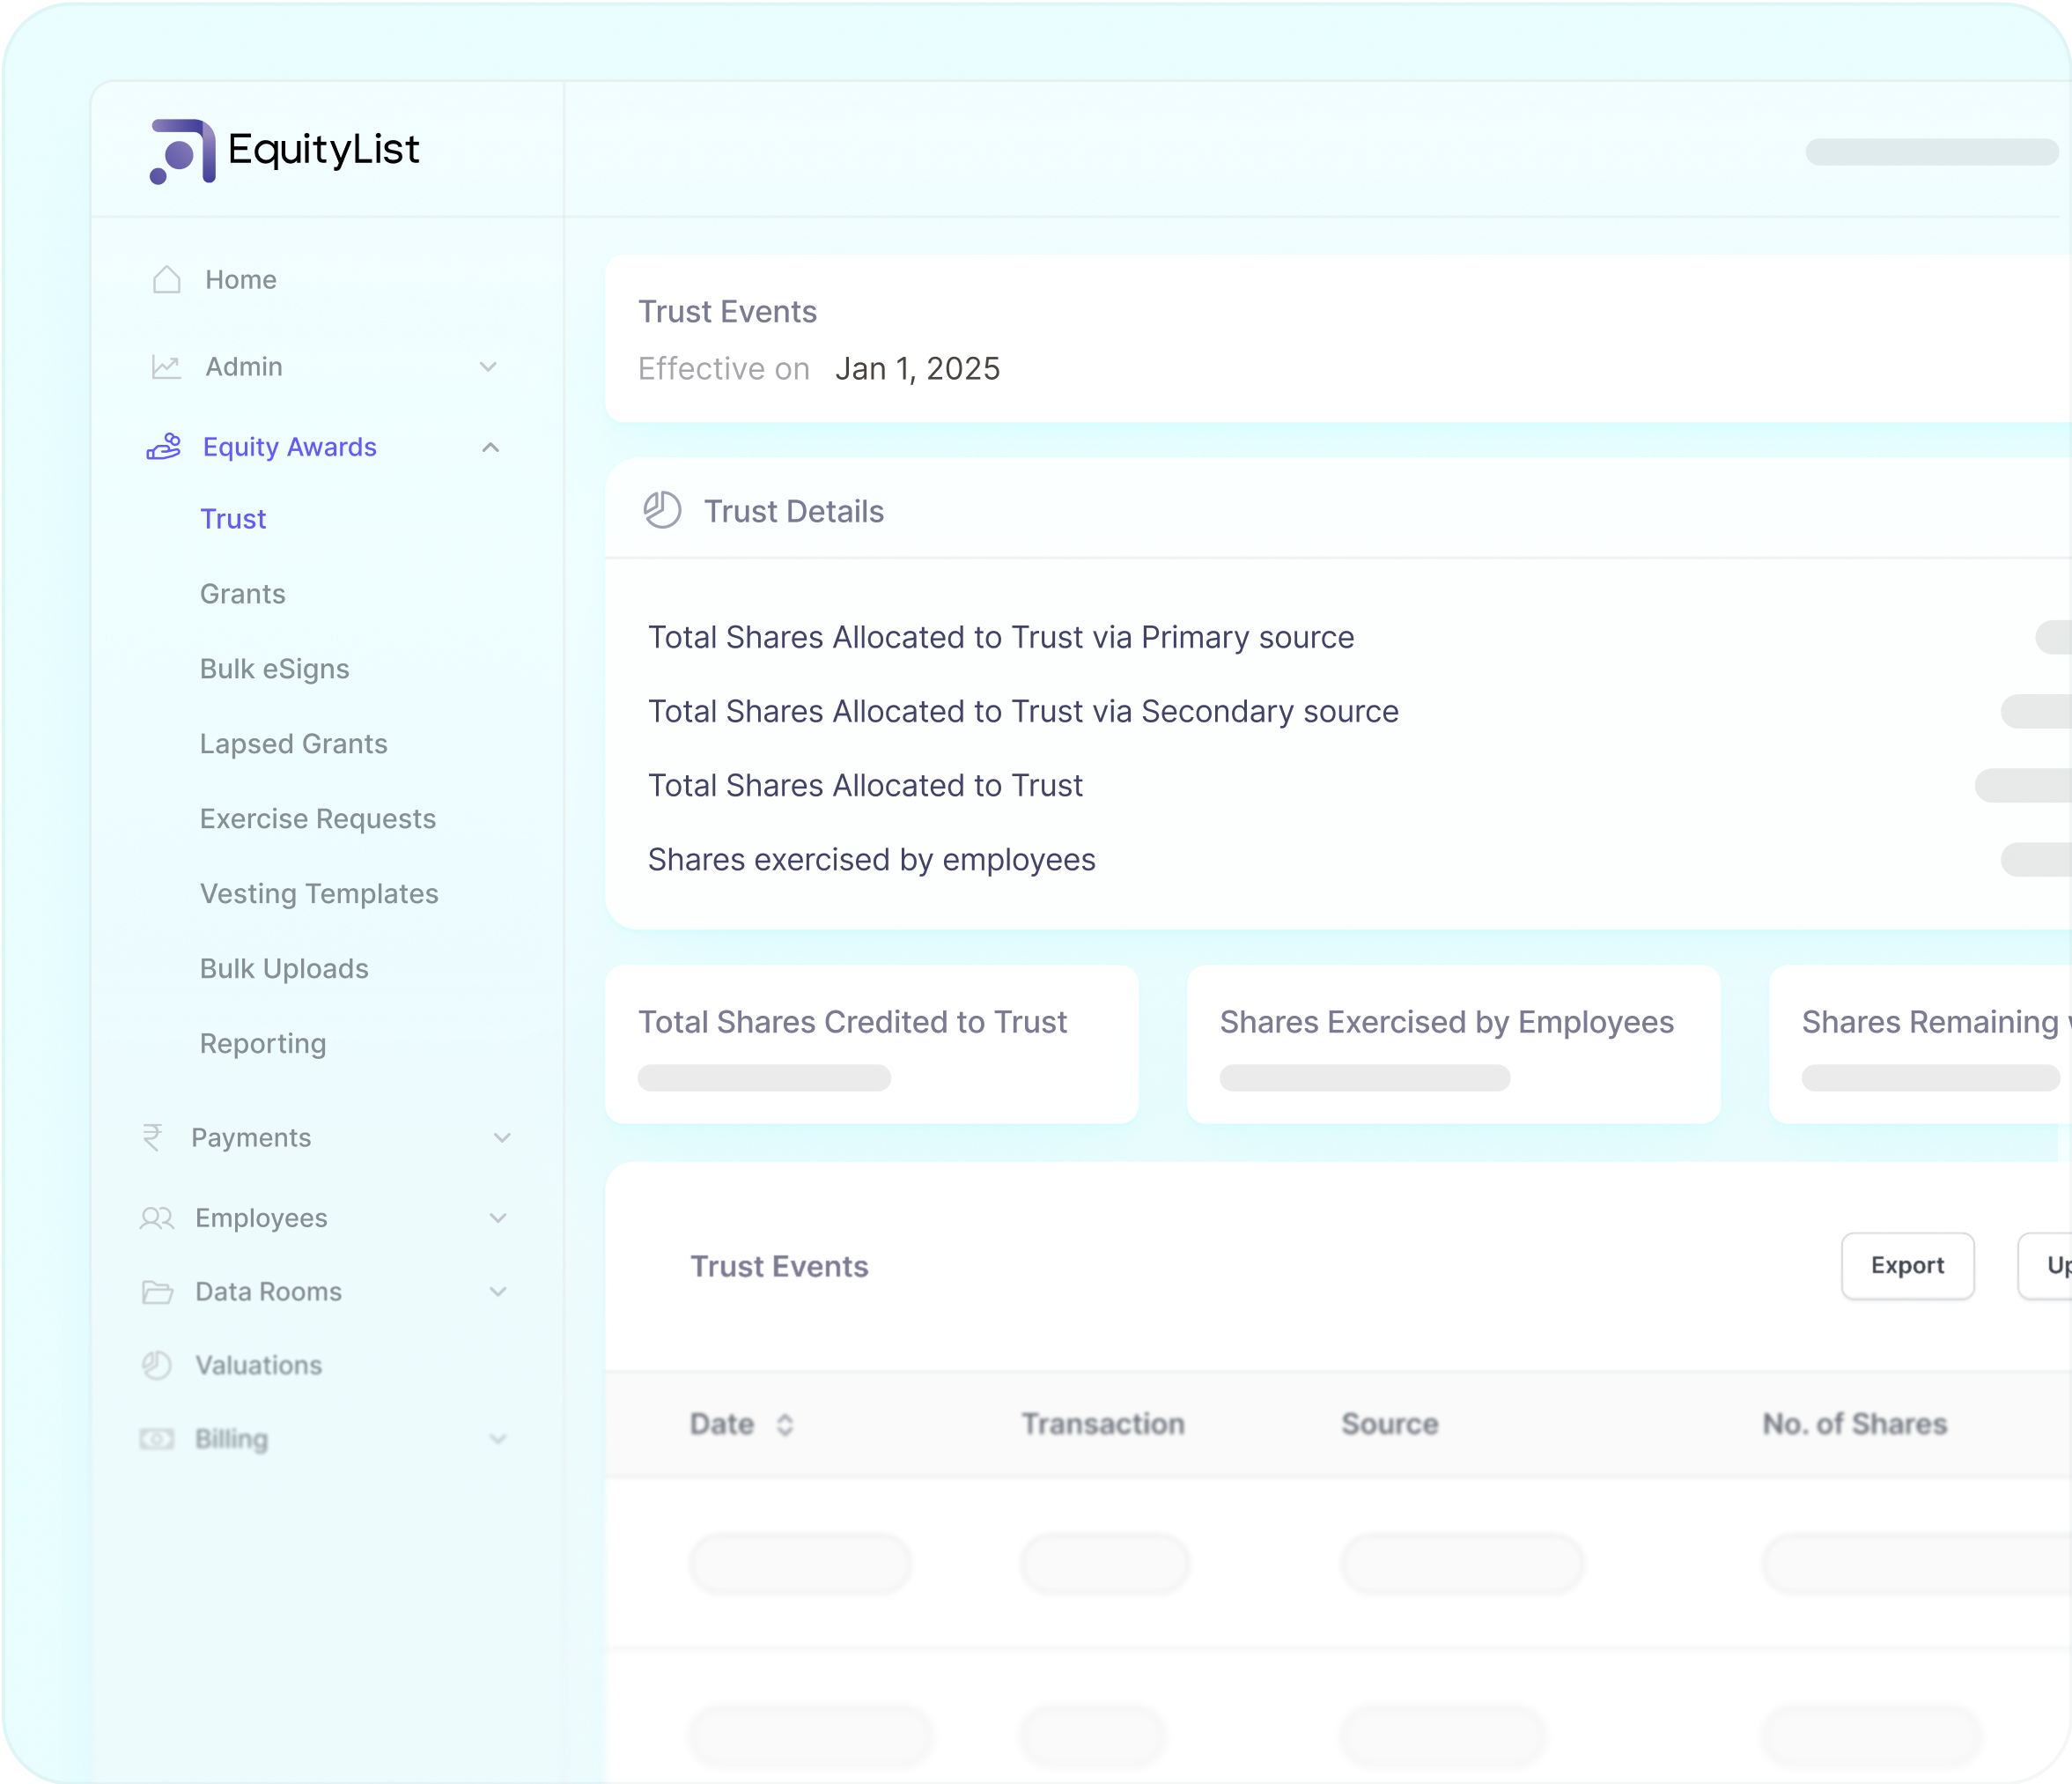The height and width of the screenshot is (1784, 2072).
Task: Expand the Payments section chevron
Action: click(502, 1137)
